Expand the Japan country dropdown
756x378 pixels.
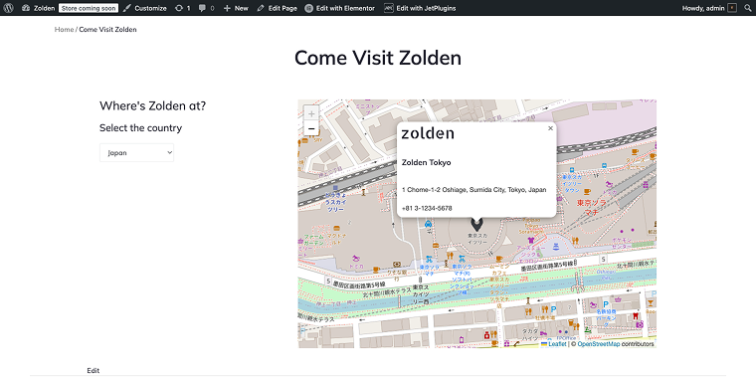(136, 152)
